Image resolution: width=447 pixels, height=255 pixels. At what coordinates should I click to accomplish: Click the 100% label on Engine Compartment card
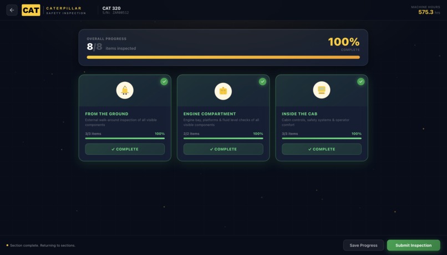coord(258,134)
